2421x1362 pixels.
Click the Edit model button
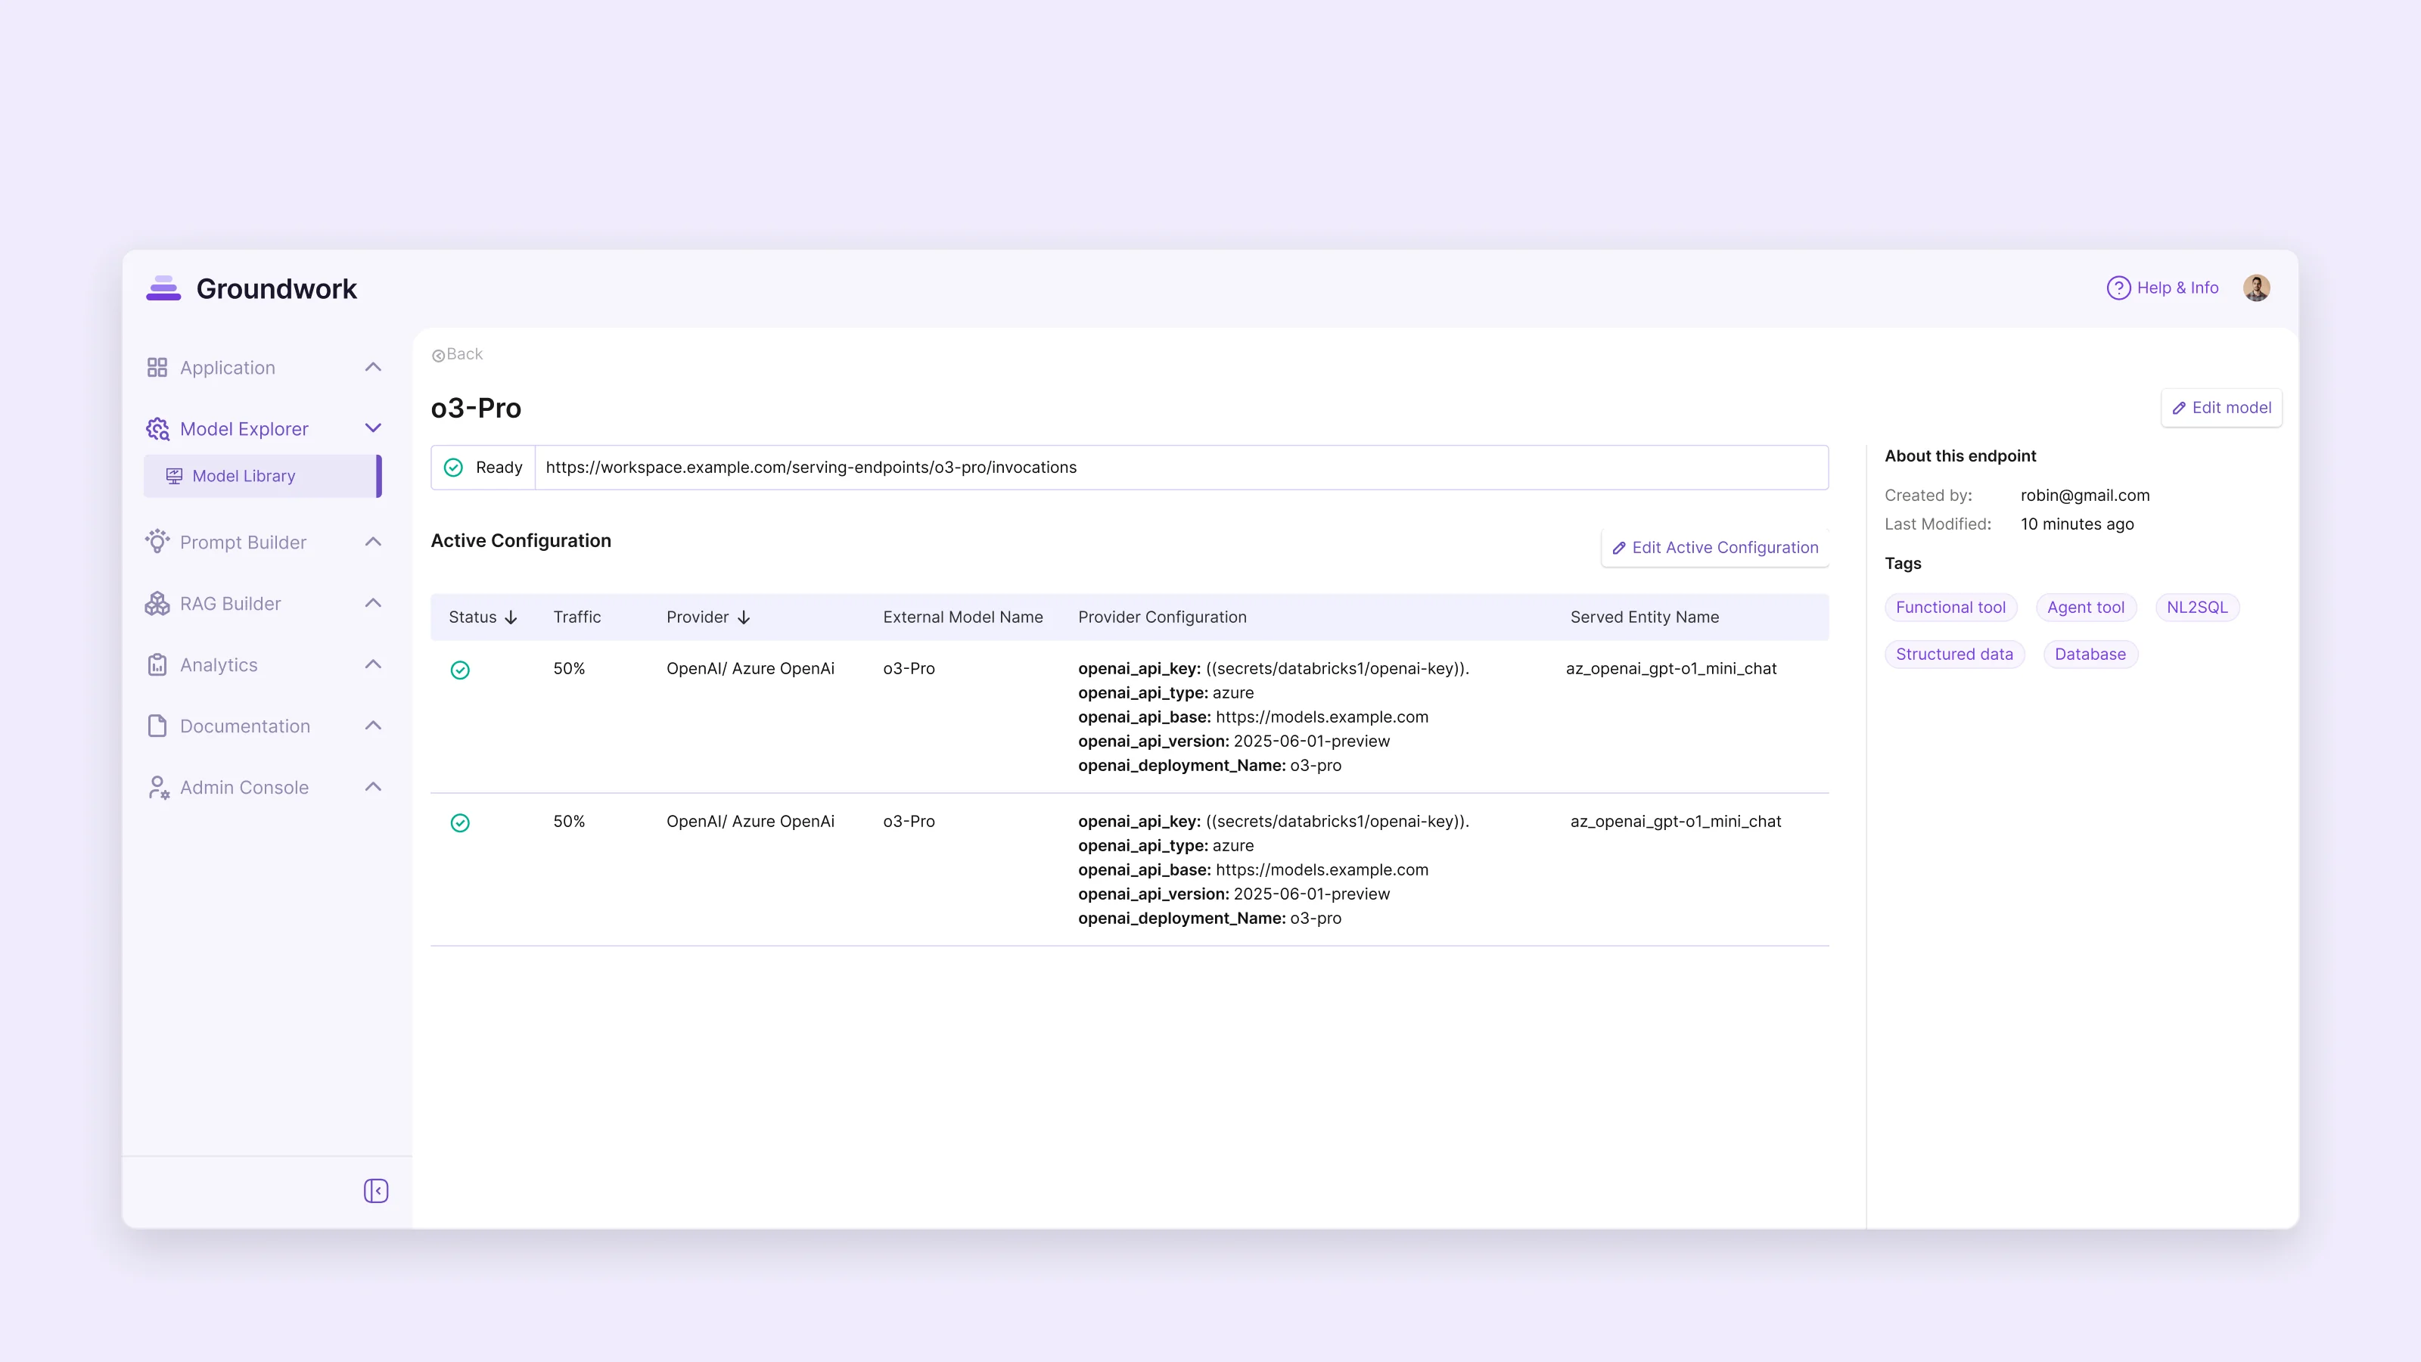coord(2222,408)
